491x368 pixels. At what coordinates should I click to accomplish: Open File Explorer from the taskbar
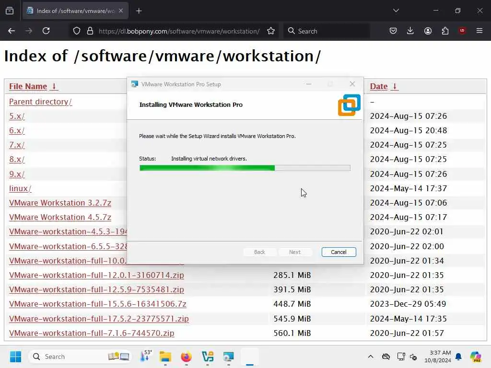pos(165,356)
